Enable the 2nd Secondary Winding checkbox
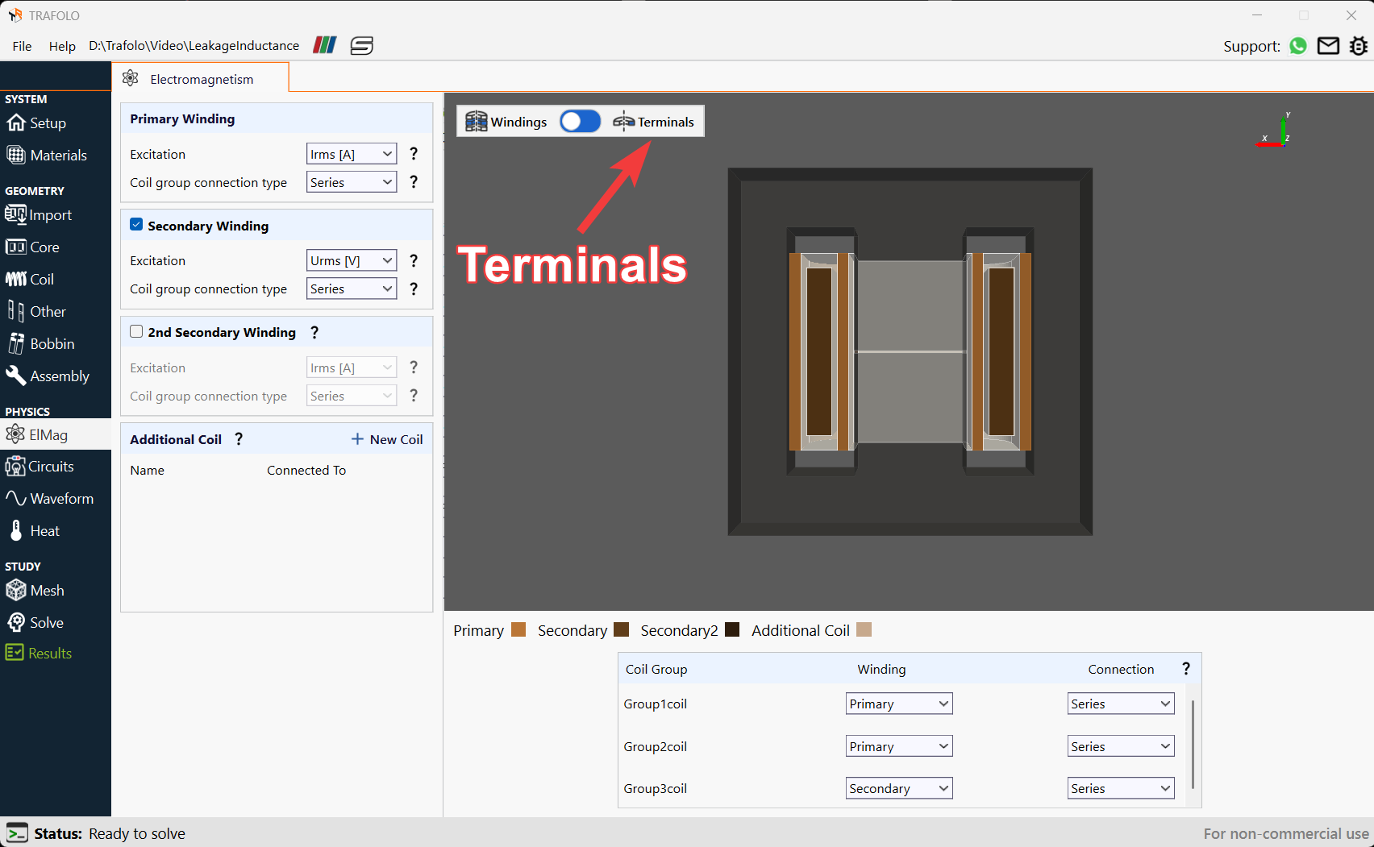Image resolution: width=1374 pixels, height=847 pixels. coord(136,331)
